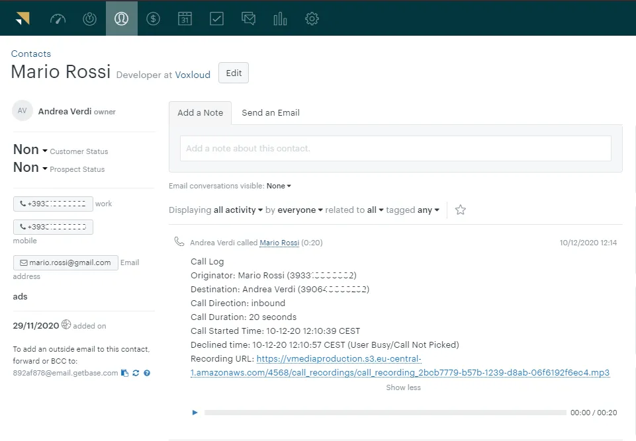Open the Voxloud company link

(193, 75)
